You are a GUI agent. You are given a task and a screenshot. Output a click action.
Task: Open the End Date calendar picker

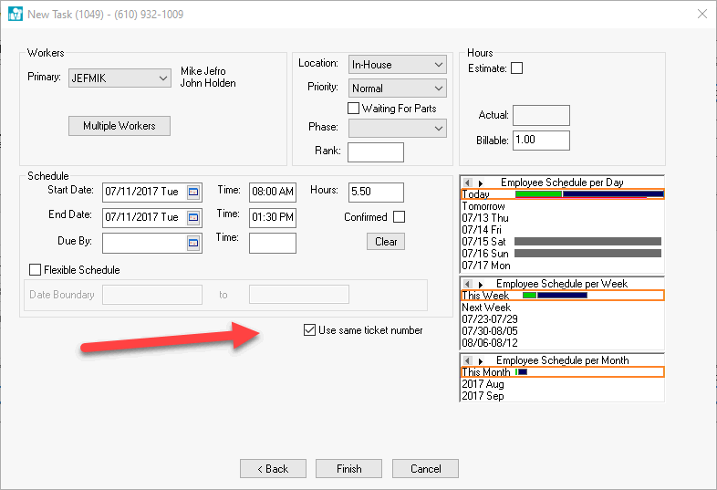coord(193,217)
